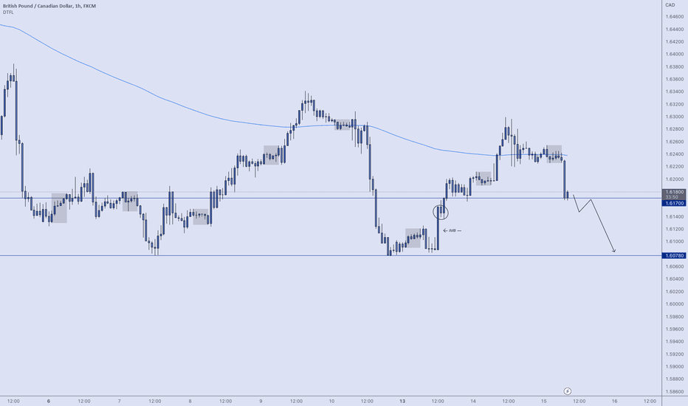Select the gray rectangle near day 6
The width and height of the screenshot is (688, 406).
tap(59, 208)
